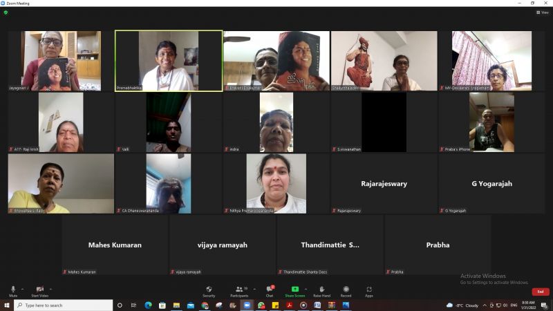Select the Prabha participant tile

tap(438, 245)
